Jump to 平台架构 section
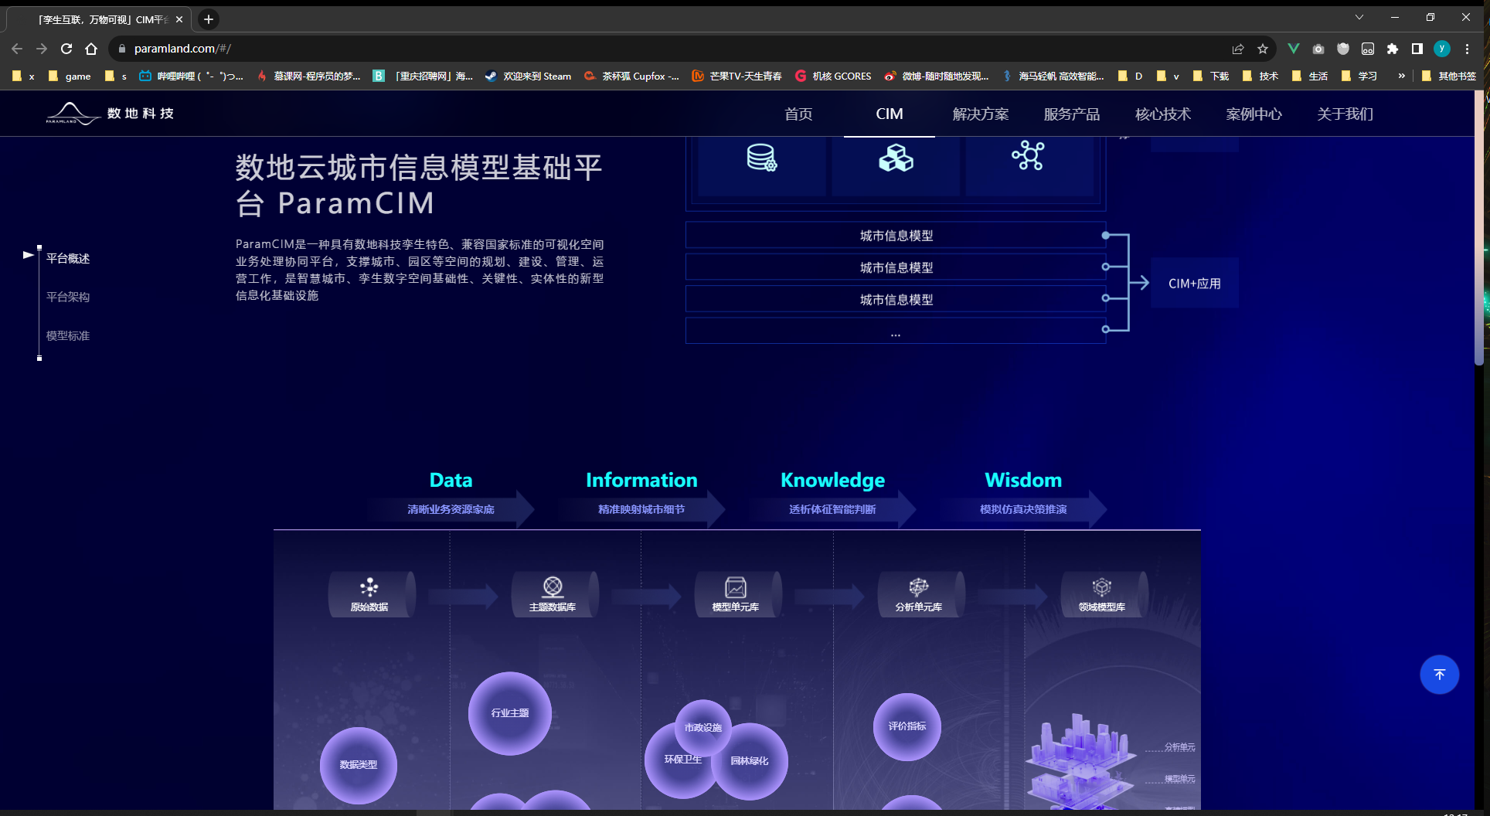 pyautogui.click(x=68, y=297)
